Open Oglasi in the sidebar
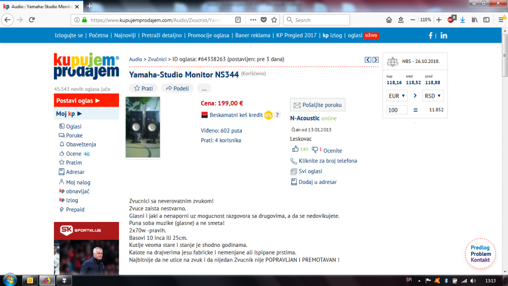 click(x=74, y=126)
